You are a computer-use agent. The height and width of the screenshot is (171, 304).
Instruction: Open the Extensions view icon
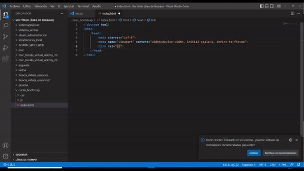5,58
